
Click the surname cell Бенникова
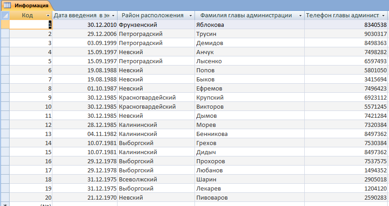[250, 134]
